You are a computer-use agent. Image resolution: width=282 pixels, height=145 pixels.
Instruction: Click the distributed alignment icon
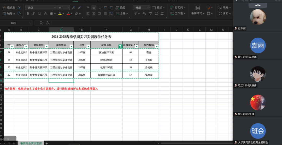pyautogui.click(x=111, y=14)
